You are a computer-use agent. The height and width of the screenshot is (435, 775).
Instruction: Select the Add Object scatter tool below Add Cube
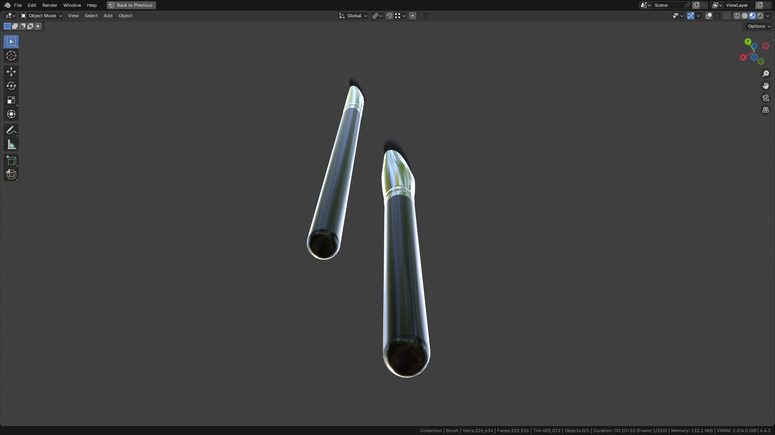(x=11, y=174)
